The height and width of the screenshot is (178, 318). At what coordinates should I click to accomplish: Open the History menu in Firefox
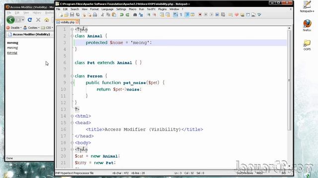tap(37, 13)
